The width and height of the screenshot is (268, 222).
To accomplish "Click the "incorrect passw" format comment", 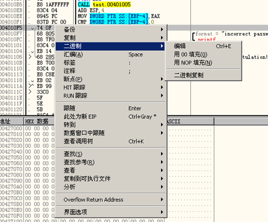I will click(232, 34).
